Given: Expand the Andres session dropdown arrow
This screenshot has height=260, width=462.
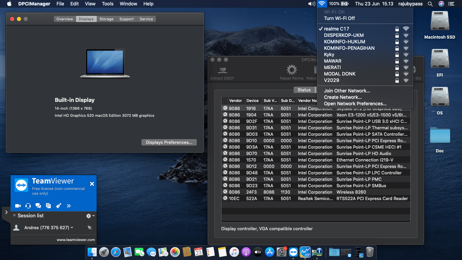Looking at the screenshot, I should pos(72,228).
